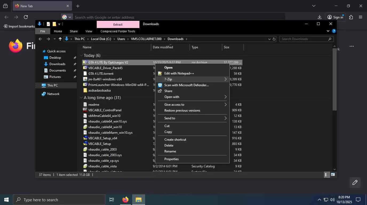Choose Rename in the context menu
The width and height of the screenshot is (367, 205).
pyautogui.click(x=170, y=151)
